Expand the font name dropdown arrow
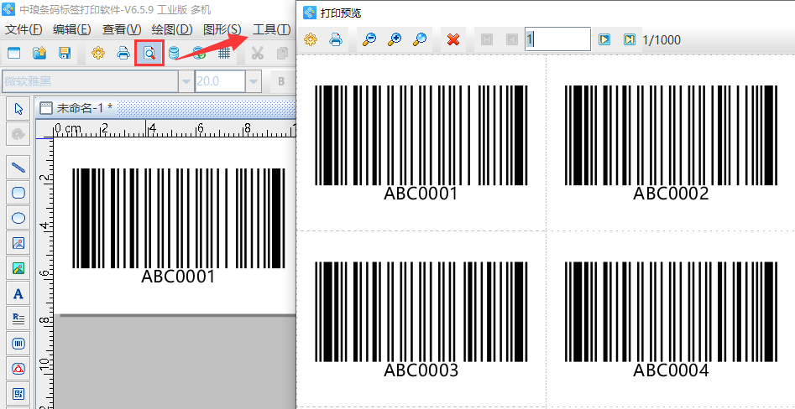 point(186,81)
